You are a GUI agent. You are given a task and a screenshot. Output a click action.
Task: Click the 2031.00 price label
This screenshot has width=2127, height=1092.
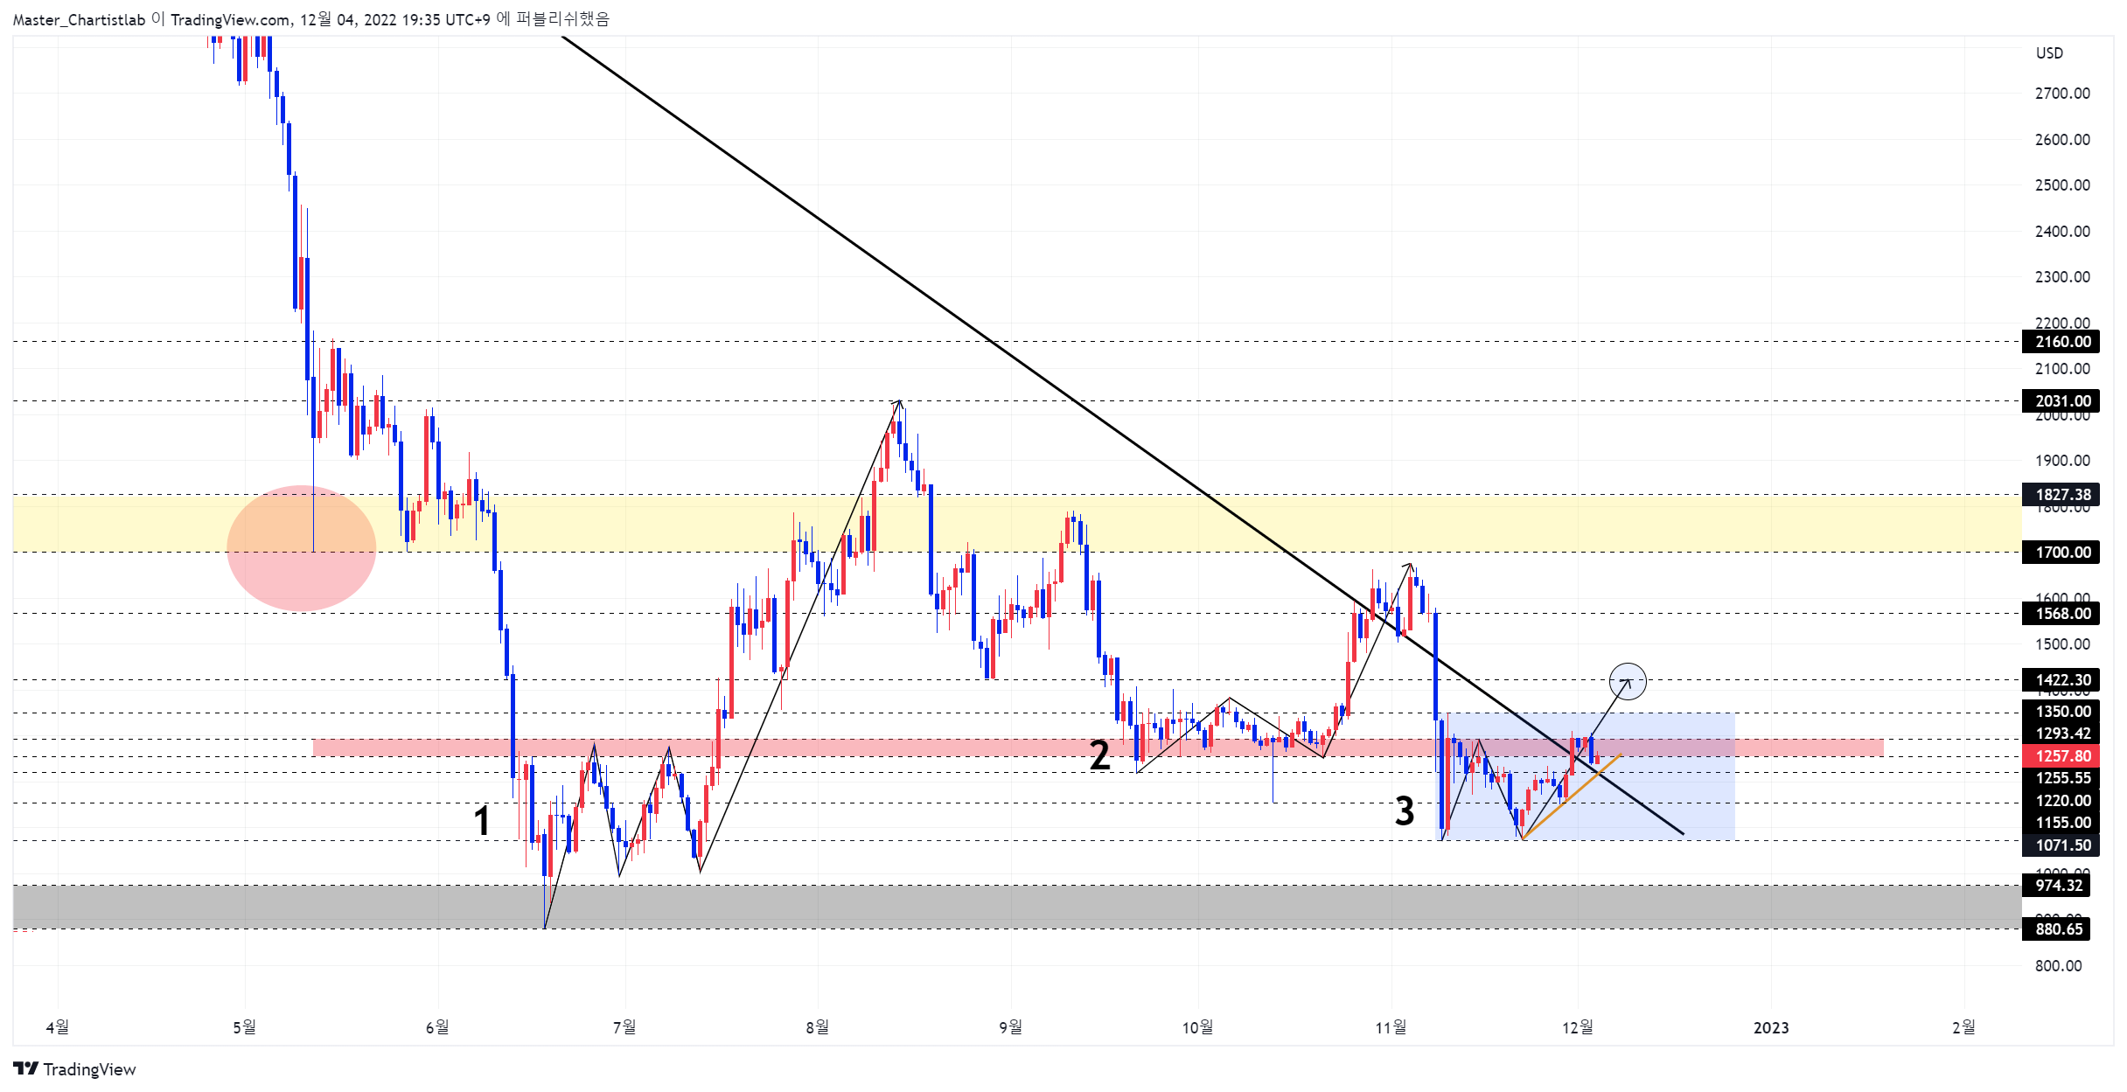(2061, 401)
